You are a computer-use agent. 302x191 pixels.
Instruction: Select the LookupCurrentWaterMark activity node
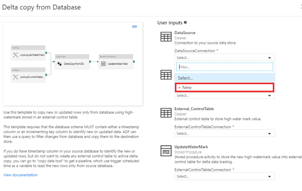28,77
